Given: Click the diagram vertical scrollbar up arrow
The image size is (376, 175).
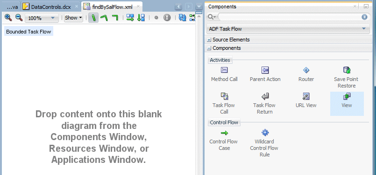Looking at the screenshot, I should click(x=199, y=16).
